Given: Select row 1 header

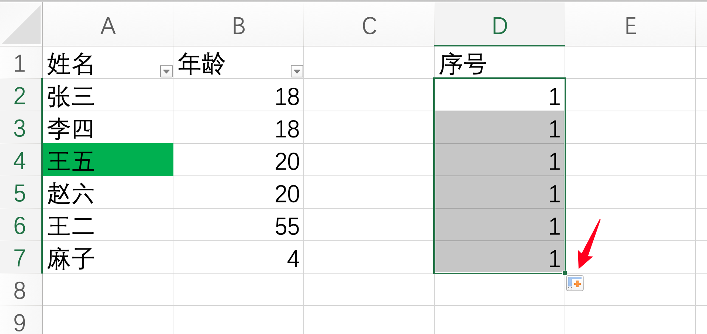Looking at the screenshot, I should pos(20,63).
